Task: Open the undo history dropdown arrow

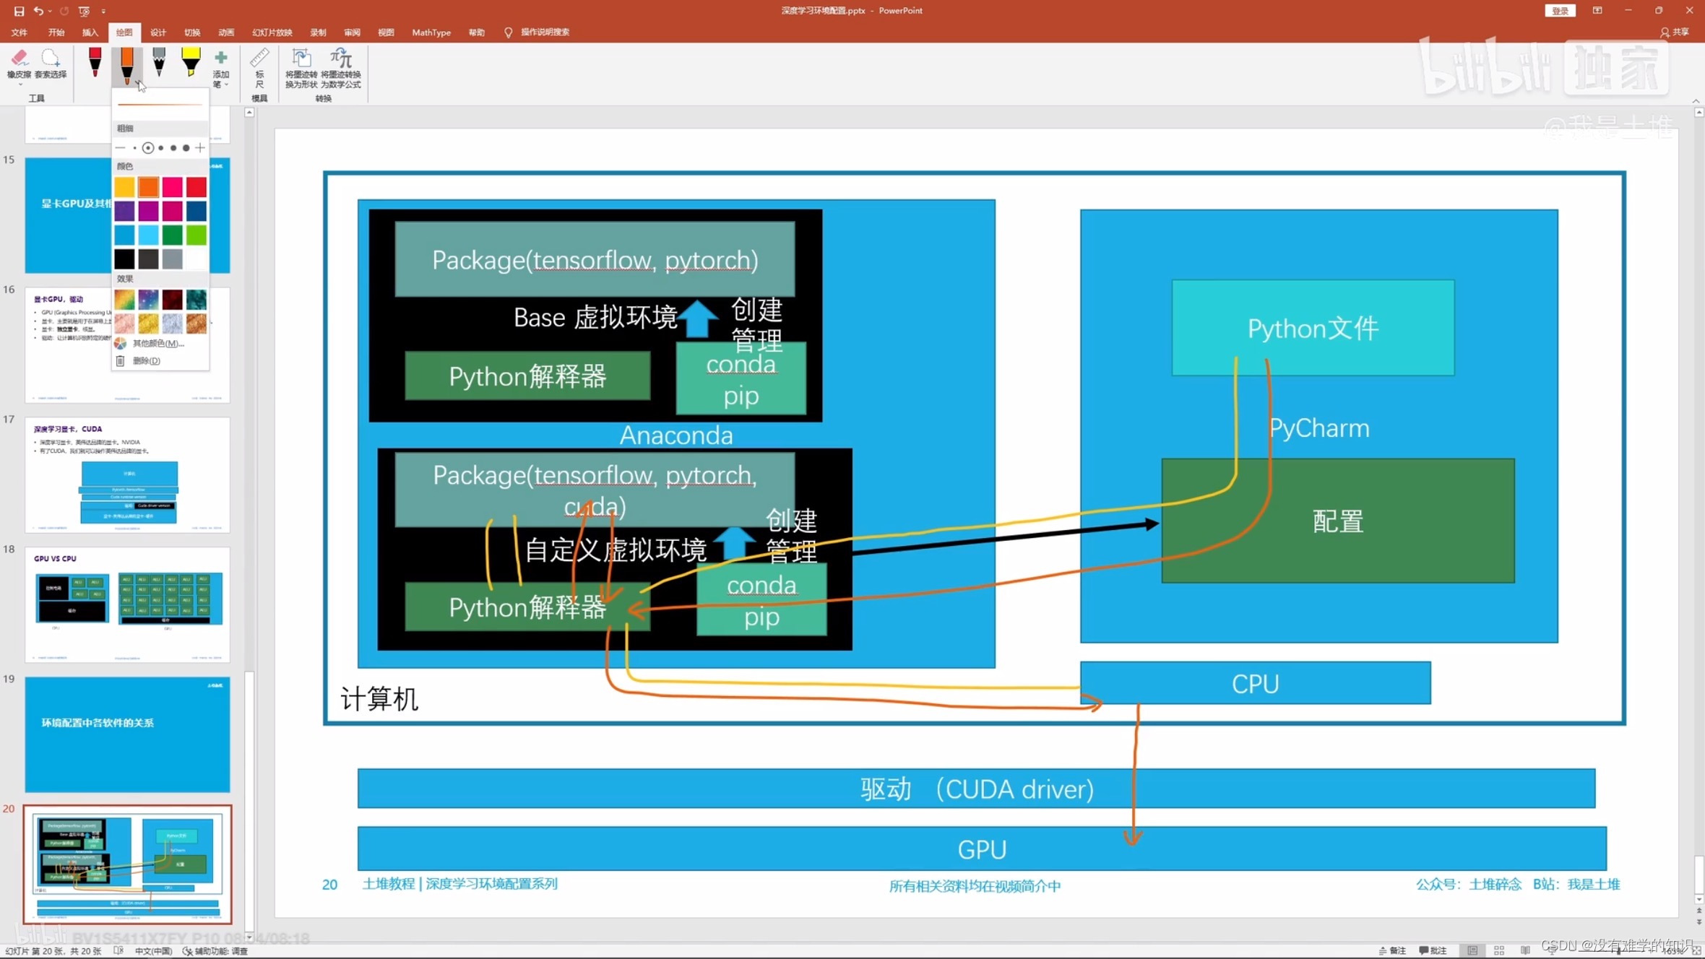Action: pyautogui.click(x=50, y=11)
